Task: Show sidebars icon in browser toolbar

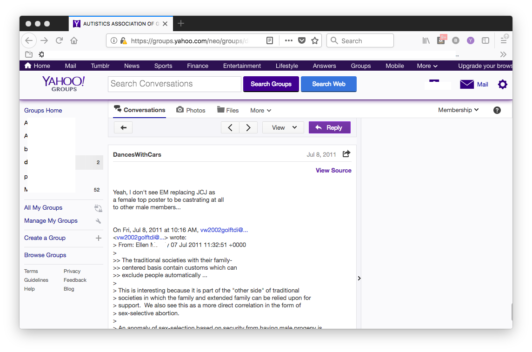Action: (485, 41)
